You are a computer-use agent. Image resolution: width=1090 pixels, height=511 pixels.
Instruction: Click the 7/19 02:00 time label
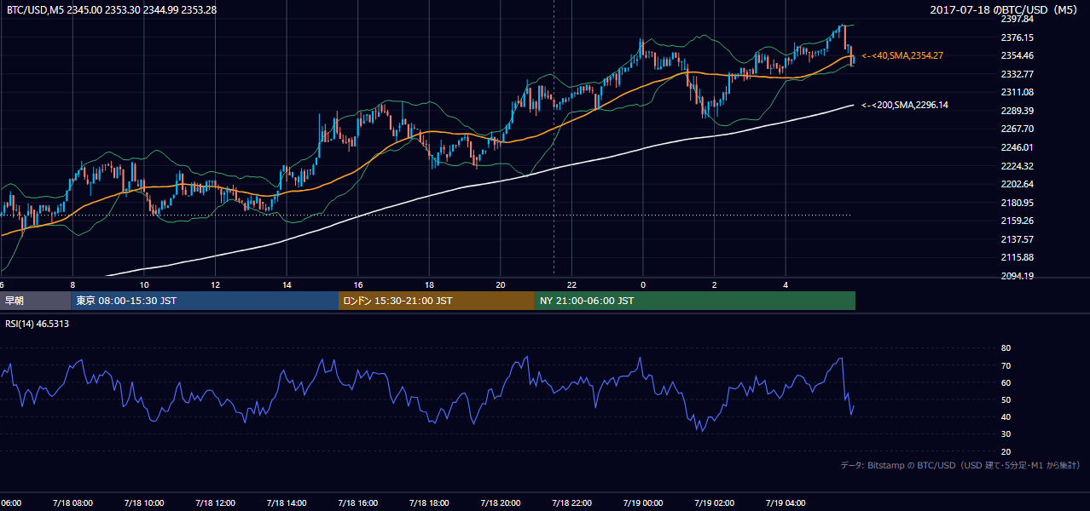click(x=714, y=502)
